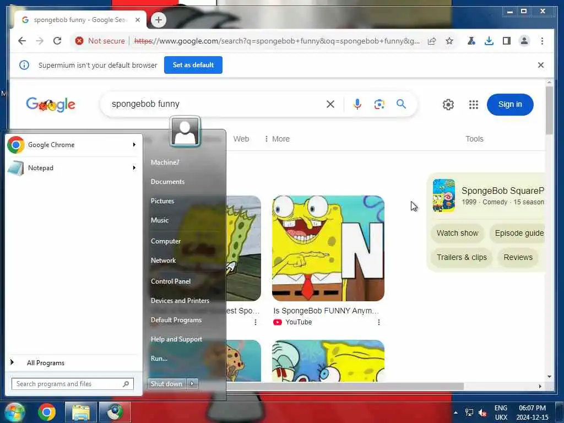Expand the Google Chrome jump list arrow

(x=134, y=145)
